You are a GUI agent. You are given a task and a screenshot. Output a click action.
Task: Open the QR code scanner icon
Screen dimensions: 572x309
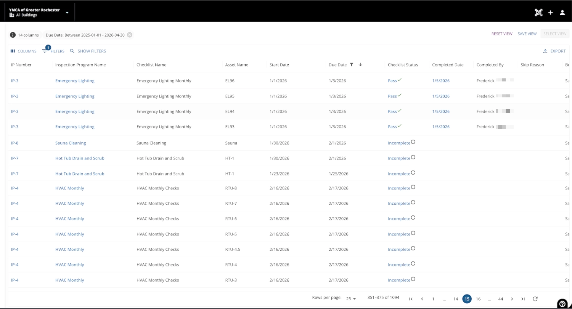[538, 13]
